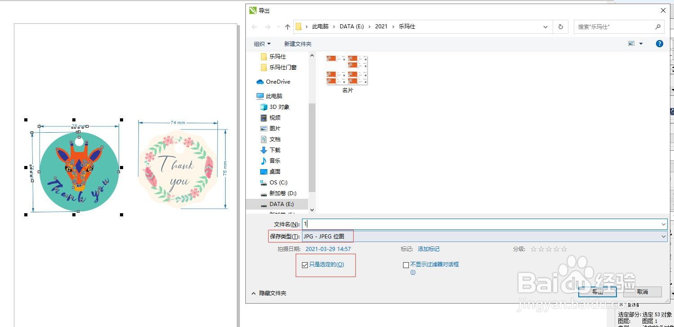Viewport: 674px width, 327px height.
Task: Toggle 不显示过滤器对话框 checkbox
Action: pos(406,265)
